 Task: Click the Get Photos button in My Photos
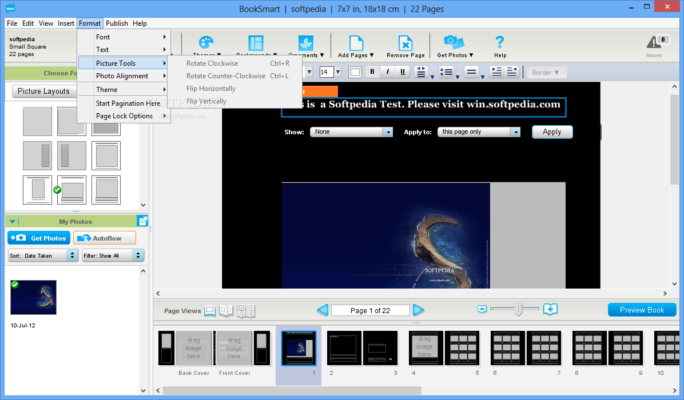(x=38, y=238)
